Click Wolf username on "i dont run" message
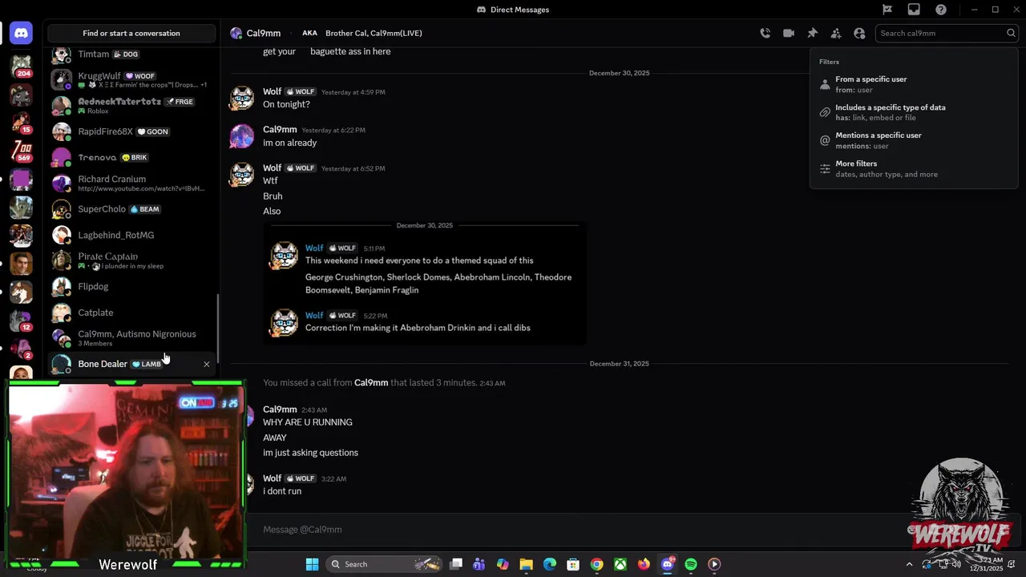 pyautogui.click(x=272, y=478)
